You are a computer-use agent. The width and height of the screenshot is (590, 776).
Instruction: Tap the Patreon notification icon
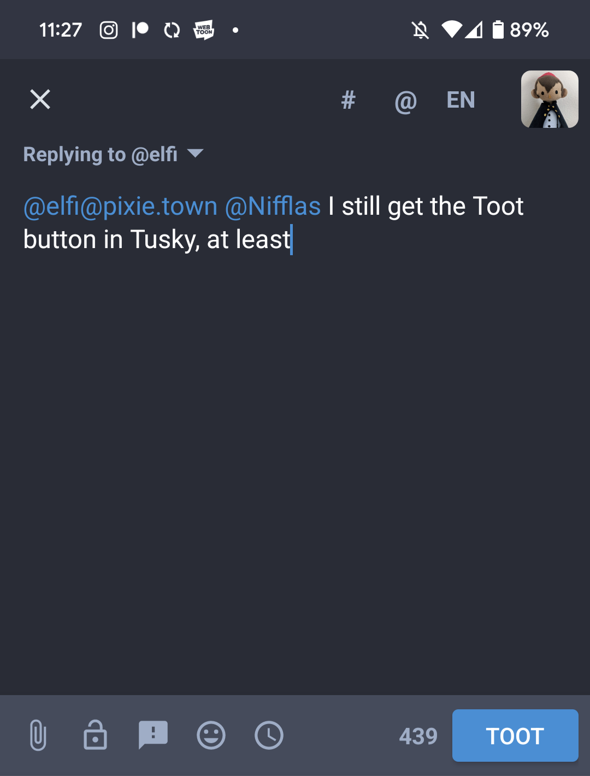(x=140, y=30)
